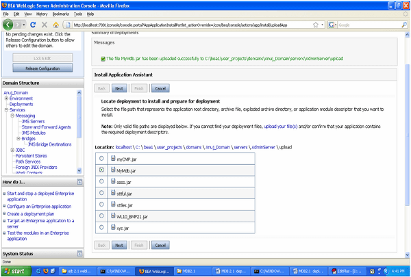Click the page icon in address bar
411x277 pixels.
68,25
